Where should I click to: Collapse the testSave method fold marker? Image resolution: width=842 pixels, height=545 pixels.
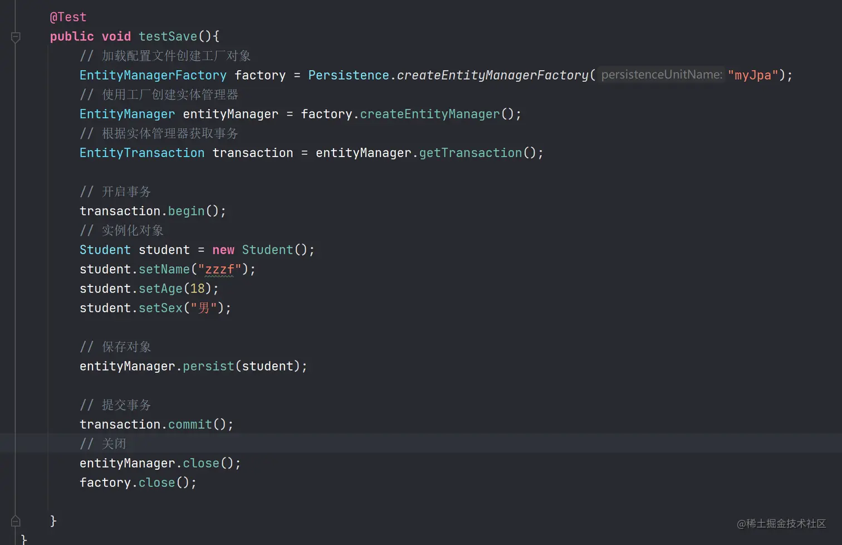pyautogui.click(x=16, y=37)
